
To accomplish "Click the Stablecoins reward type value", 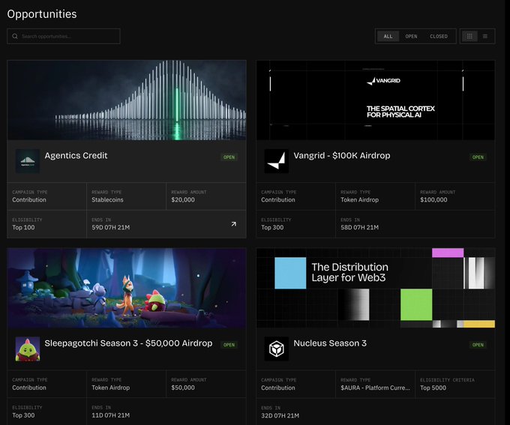I will coord(107,199).
